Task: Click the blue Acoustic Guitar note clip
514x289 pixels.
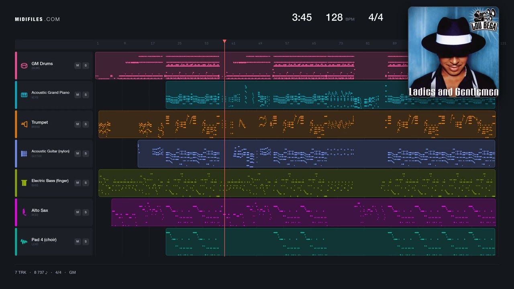Action: [x=316, y=154]
